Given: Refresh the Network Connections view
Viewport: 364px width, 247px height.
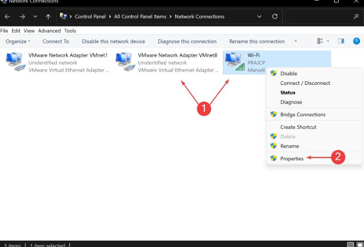Looking at the screenshot, I should (275, 16).
